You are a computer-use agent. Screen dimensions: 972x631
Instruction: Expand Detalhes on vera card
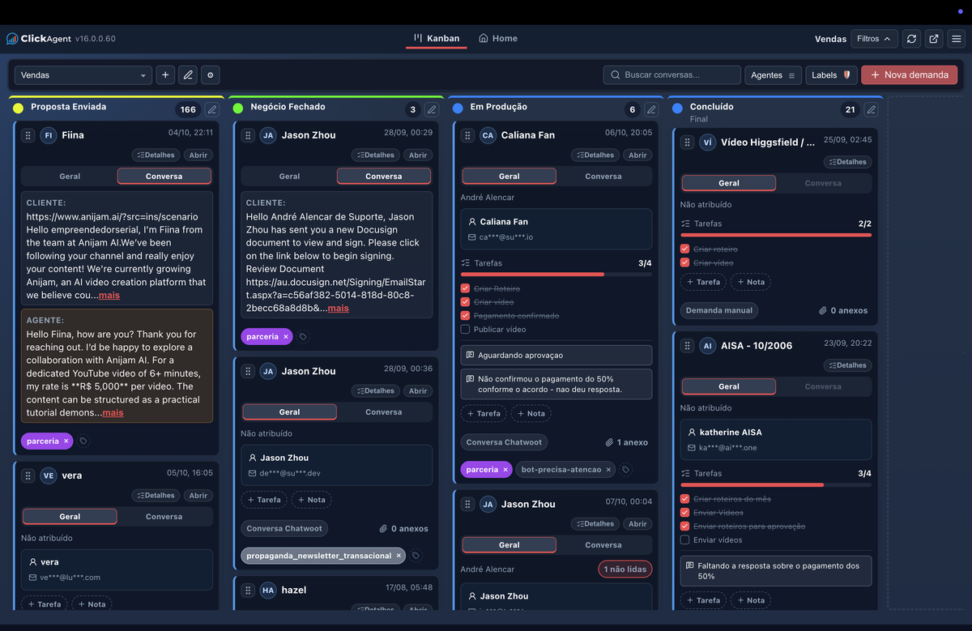(156, 495)
